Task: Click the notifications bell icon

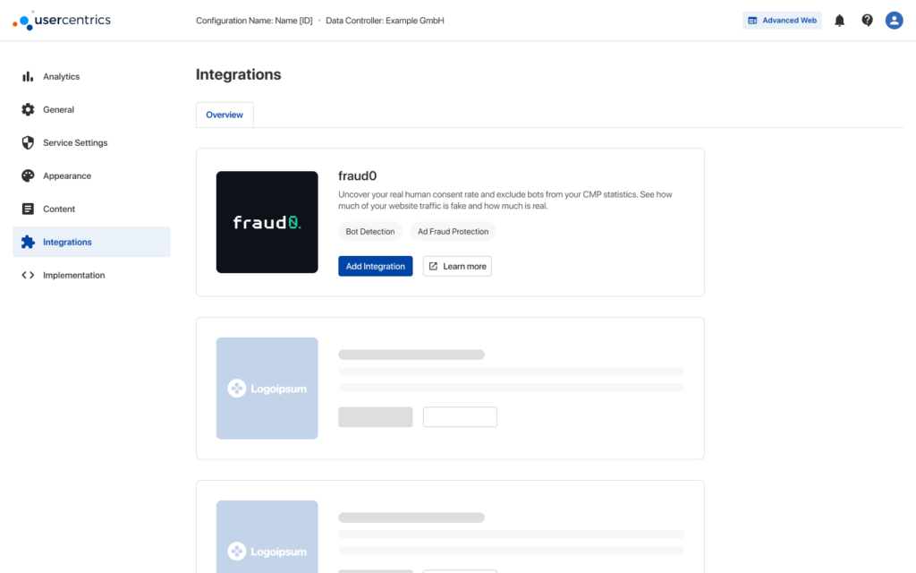Action: coord(839,20)
